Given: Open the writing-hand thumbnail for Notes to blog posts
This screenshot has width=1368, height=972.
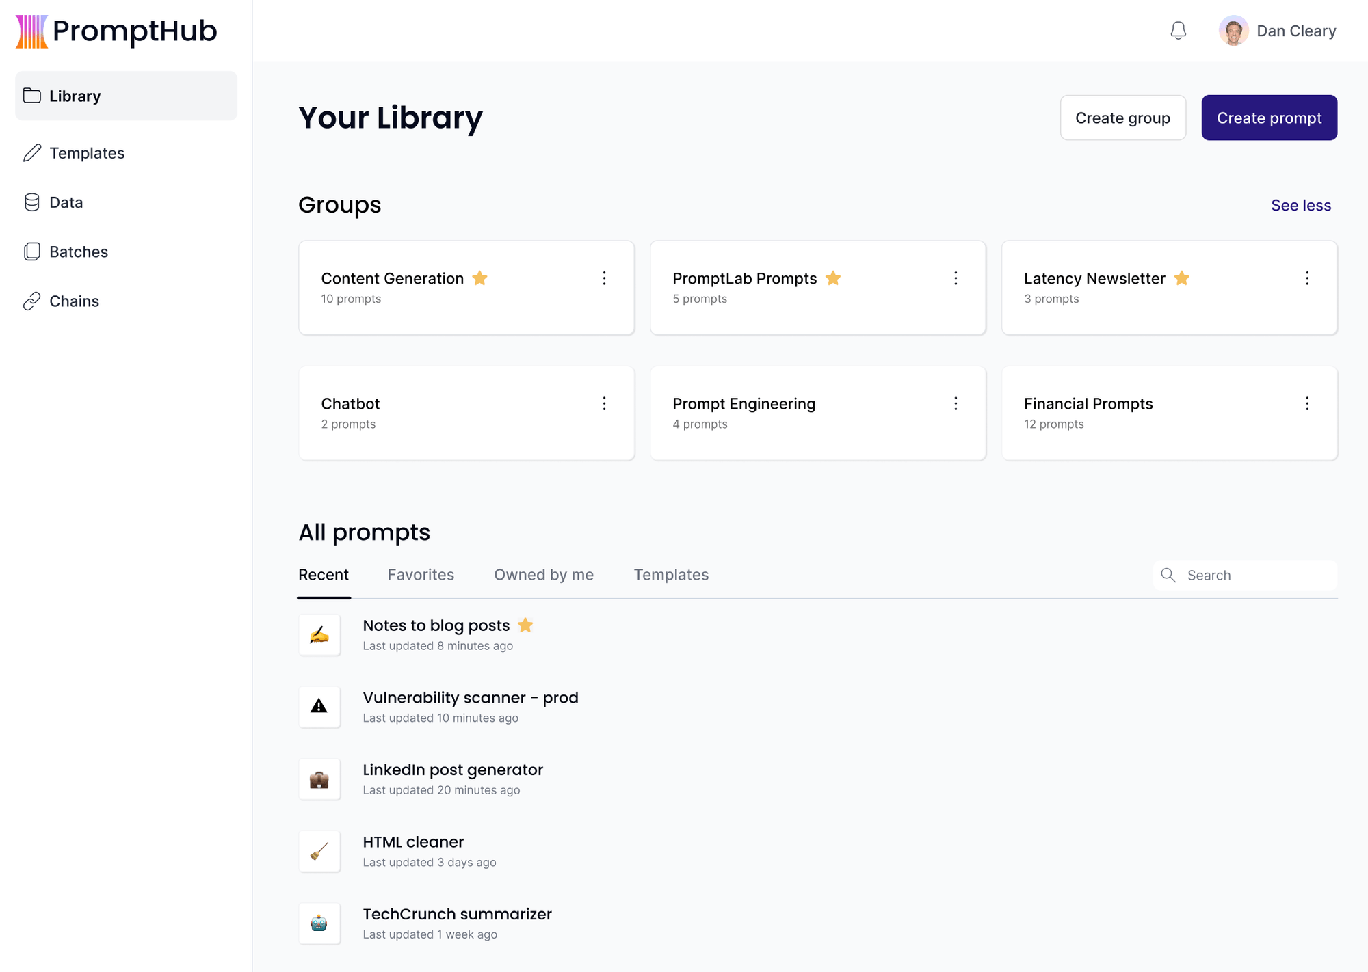Looking at the screenshot, I should point(319,634).
